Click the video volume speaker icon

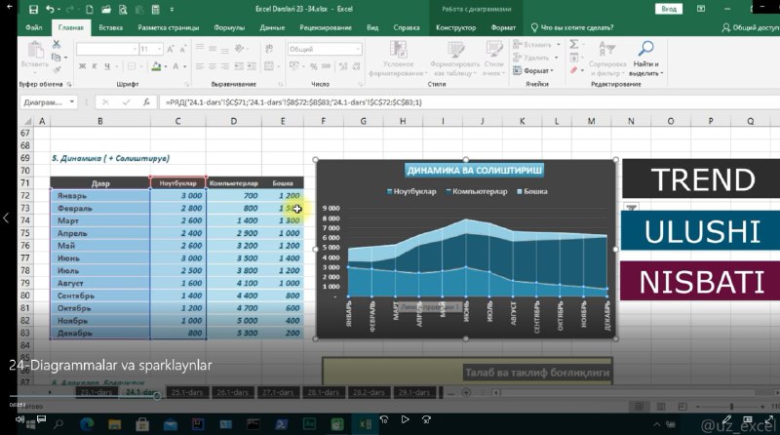point(19,419)
